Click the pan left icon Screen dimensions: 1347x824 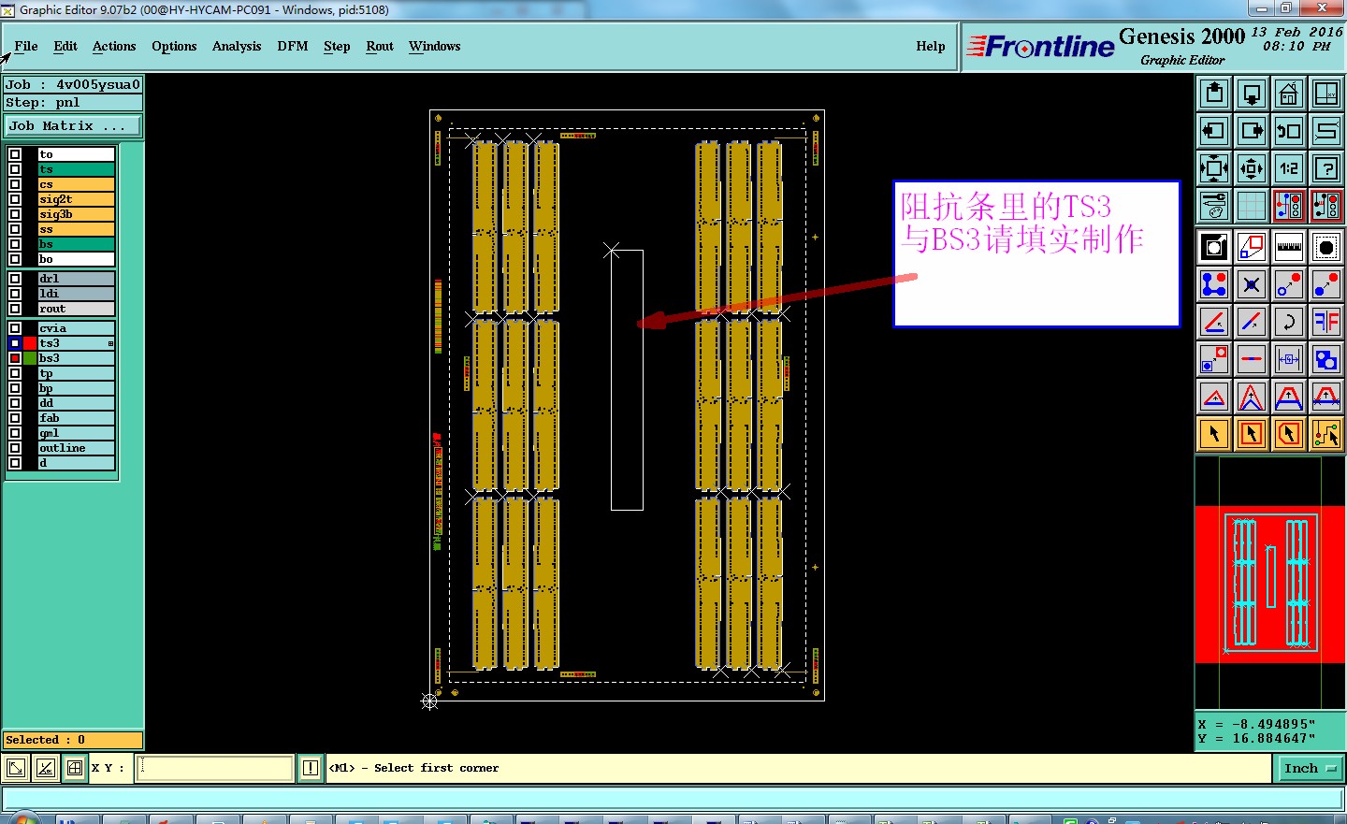coord(1214,131)
